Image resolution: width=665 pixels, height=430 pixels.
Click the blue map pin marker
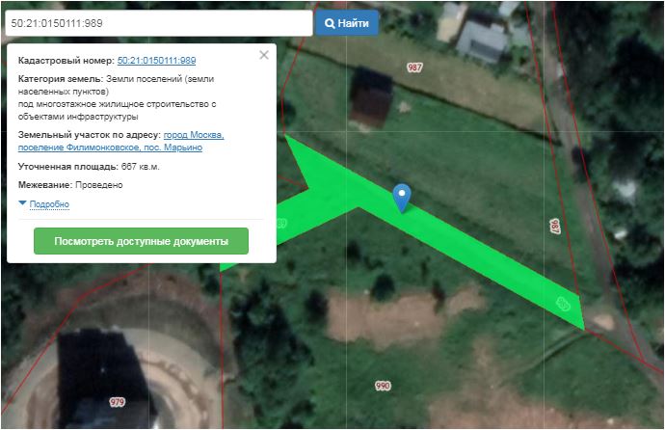[x=402, y=198]
